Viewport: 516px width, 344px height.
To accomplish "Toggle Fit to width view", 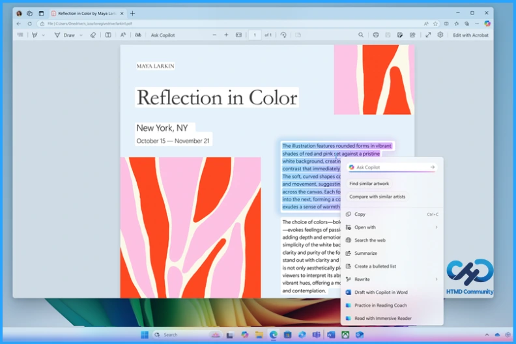I will 238,35.
